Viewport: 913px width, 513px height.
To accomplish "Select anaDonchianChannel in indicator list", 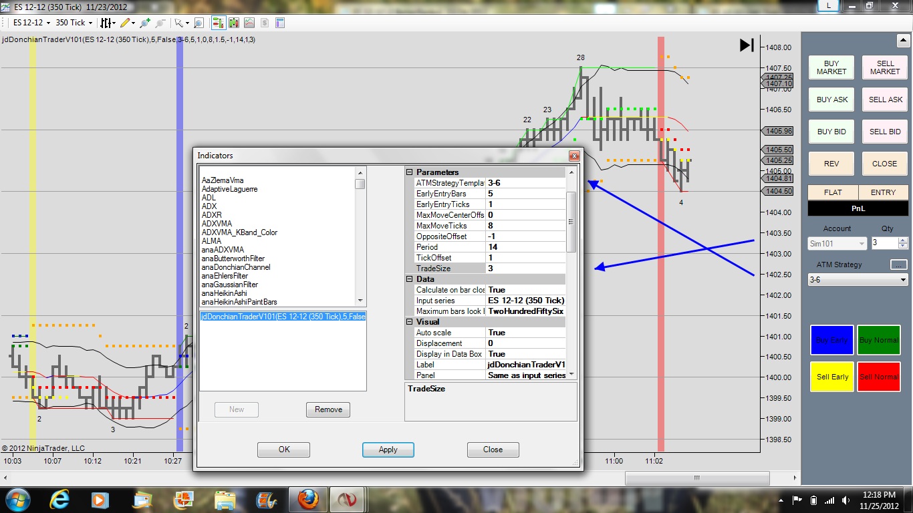I will point(233,267).
